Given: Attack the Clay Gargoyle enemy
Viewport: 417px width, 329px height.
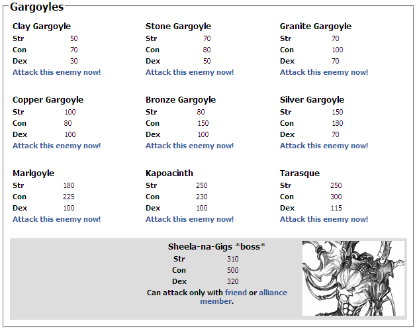Looking at the screenshot, I should 57,72.
